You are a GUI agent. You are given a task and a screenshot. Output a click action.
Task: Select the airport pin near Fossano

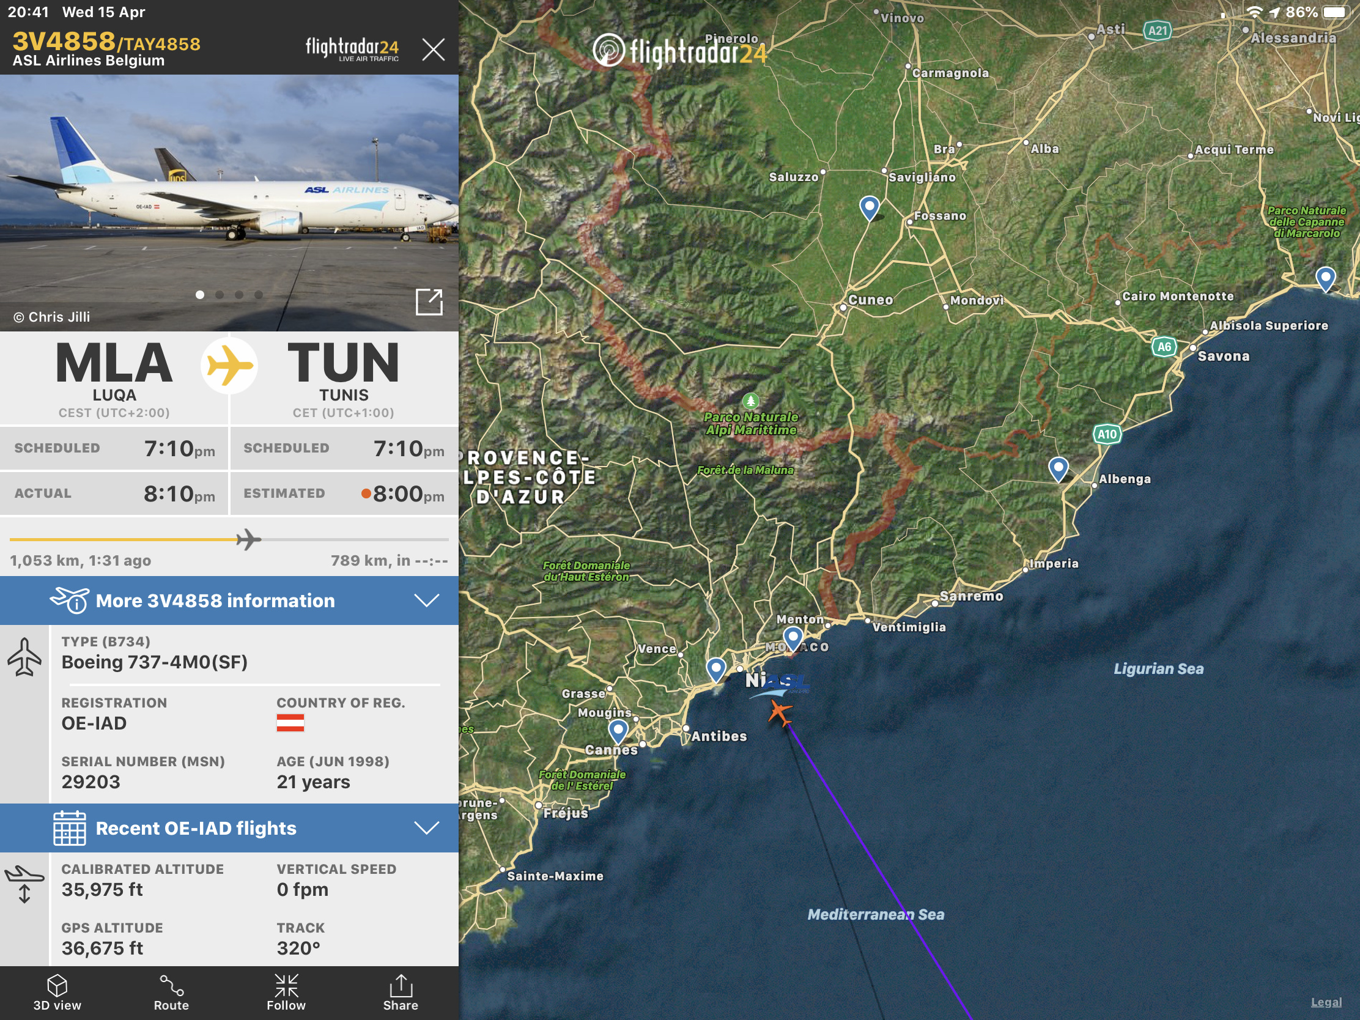pyautogui.click(x=870, y=208)
